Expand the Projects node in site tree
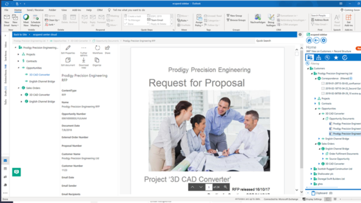The width and height of the screenshot is (361, 203). click(18, 54)
